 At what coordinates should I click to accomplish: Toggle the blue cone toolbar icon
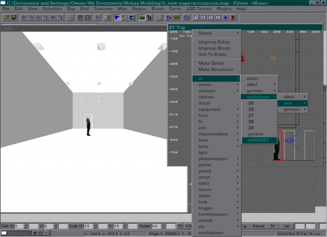pyautogui.click(x=117, y=17)
